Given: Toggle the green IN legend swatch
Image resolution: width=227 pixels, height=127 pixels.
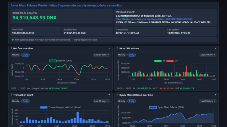Looking at the screenshot, I should (158, 61).
